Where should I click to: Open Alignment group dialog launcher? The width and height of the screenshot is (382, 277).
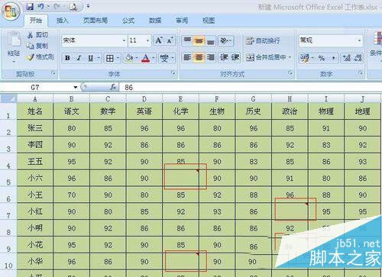point(290,73)
